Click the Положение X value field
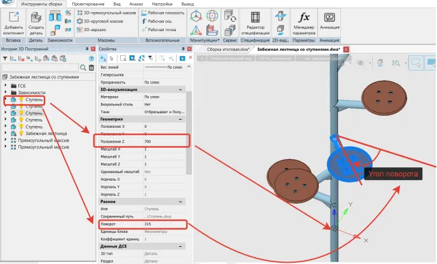 [165, 127]
